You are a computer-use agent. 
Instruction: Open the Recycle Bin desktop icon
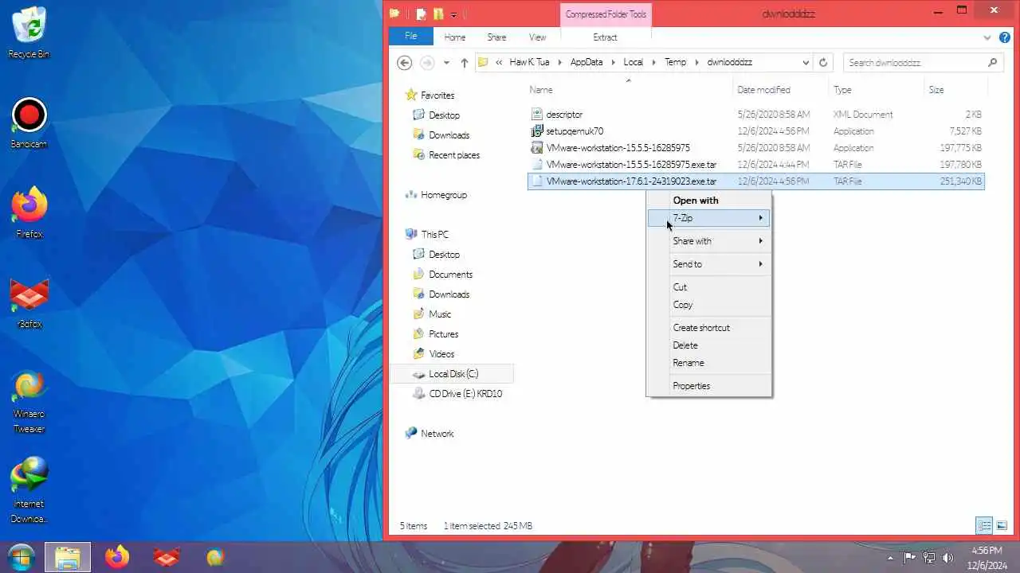tap(29, 32)
